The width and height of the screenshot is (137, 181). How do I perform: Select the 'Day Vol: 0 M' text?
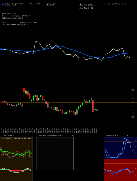86,8
